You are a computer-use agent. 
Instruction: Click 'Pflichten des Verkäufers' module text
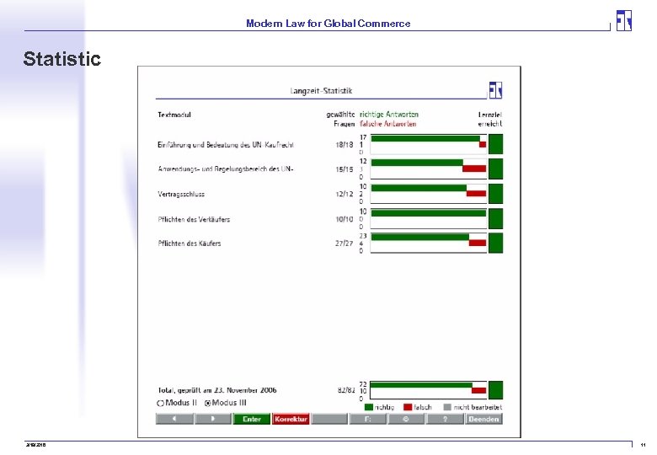(x=194, y=219)
